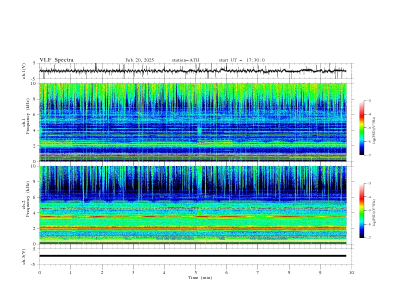The height and width of the screenshot is (306, 396).
Task: Click the '-7' value on ch.2 color bar
Action: pyautogui.click(x=368, y=237)
